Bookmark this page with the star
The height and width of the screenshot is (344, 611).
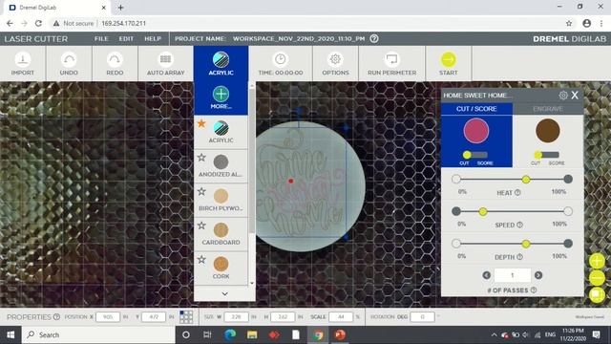click(569, 23)
